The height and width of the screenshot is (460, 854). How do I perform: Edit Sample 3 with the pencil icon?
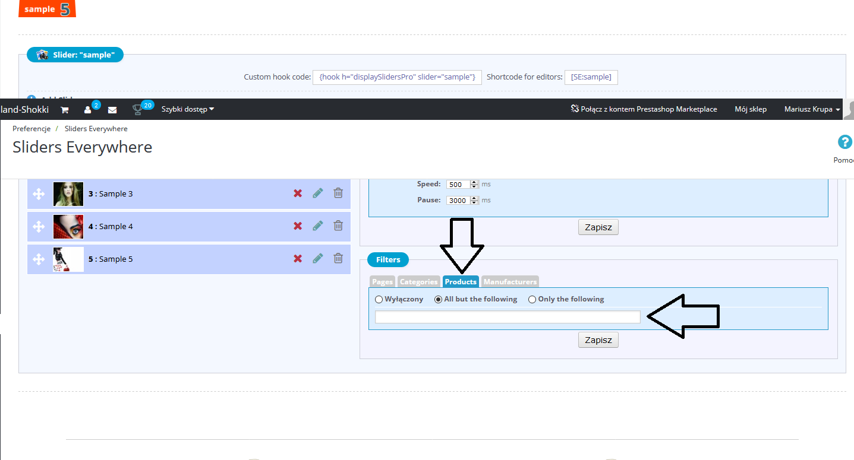coord(318,193)
